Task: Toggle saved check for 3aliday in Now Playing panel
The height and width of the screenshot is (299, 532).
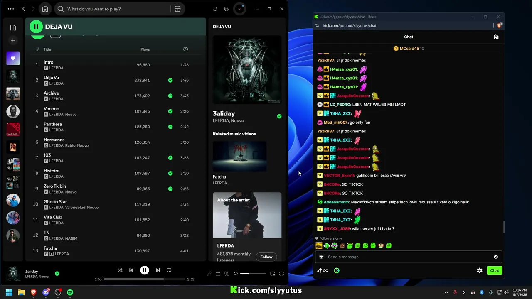Action: coord(279,116)
